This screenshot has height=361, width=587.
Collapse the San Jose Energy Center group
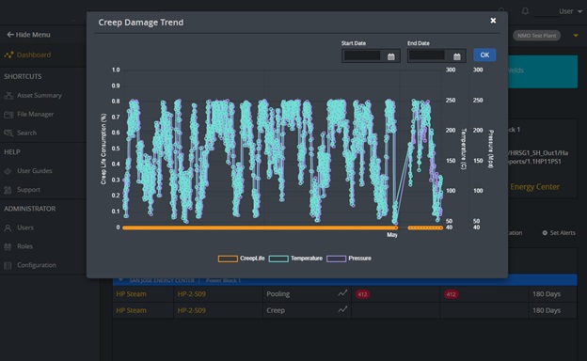click(x=120, y=280)
